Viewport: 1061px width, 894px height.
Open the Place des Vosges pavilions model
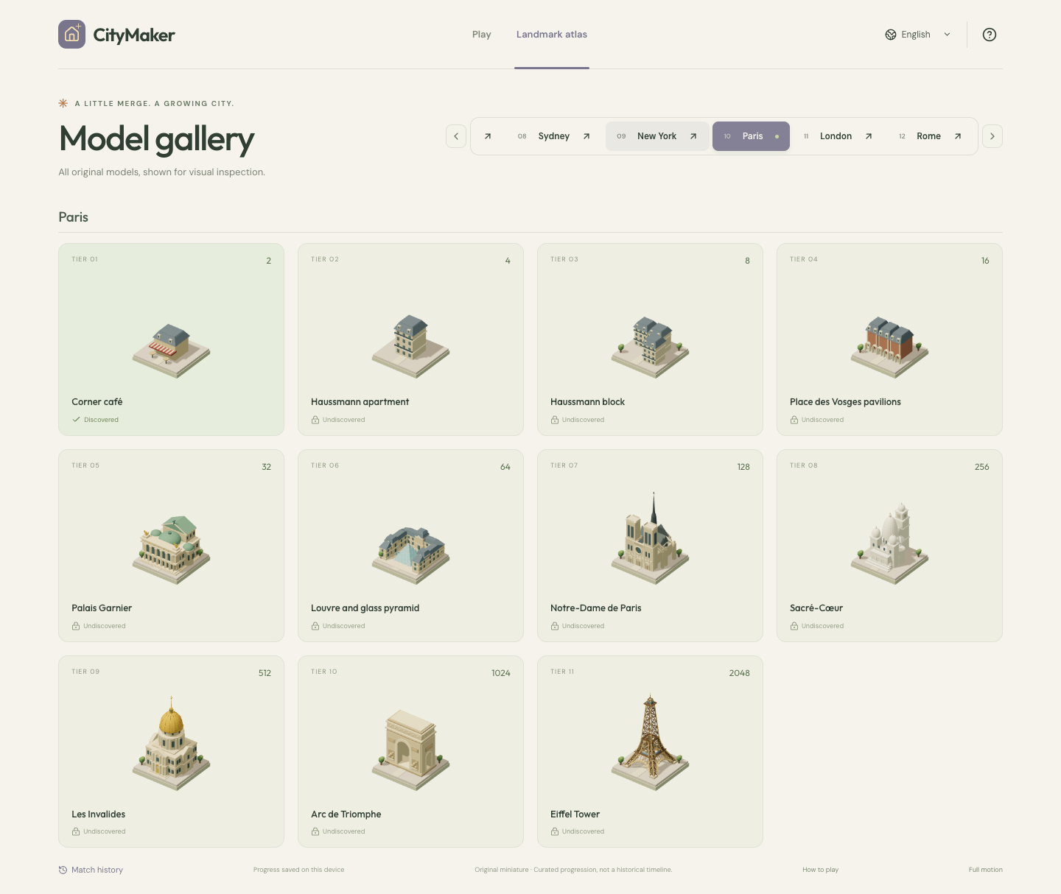point(890,348)
